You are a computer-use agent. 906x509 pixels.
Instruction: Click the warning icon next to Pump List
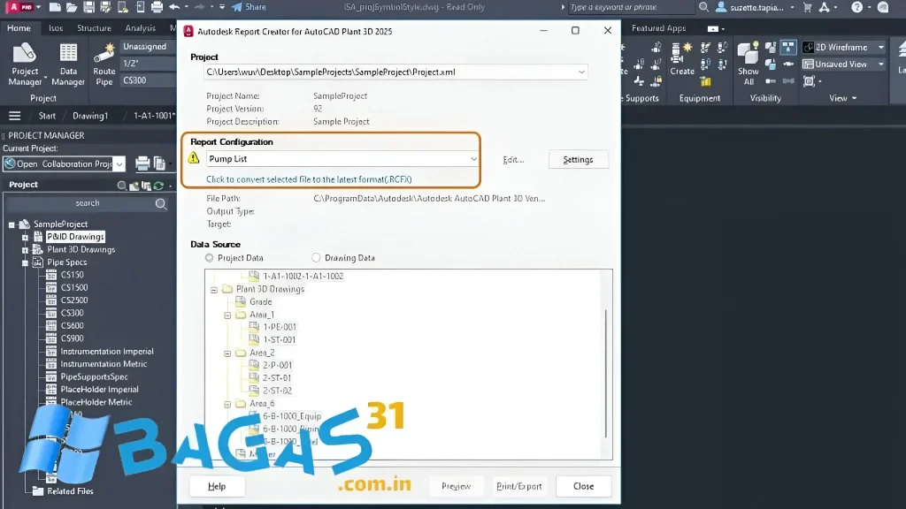(x=194, y=157)
